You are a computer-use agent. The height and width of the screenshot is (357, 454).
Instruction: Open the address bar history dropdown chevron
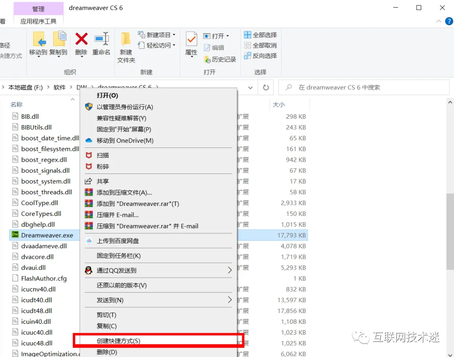(x=251, y=88)
